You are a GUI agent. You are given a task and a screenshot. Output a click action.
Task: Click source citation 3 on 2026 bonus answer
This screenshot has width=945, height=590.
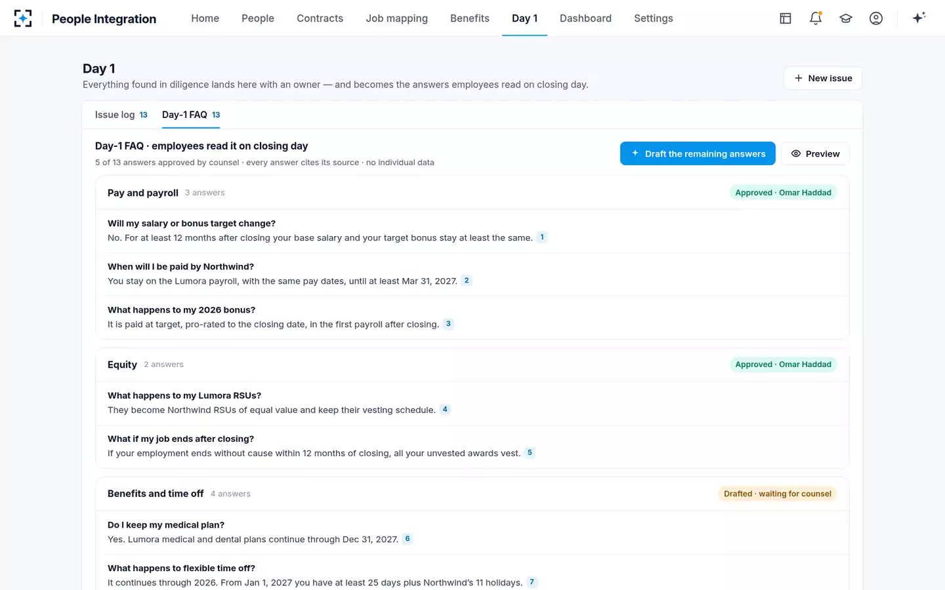click(448, 324)
